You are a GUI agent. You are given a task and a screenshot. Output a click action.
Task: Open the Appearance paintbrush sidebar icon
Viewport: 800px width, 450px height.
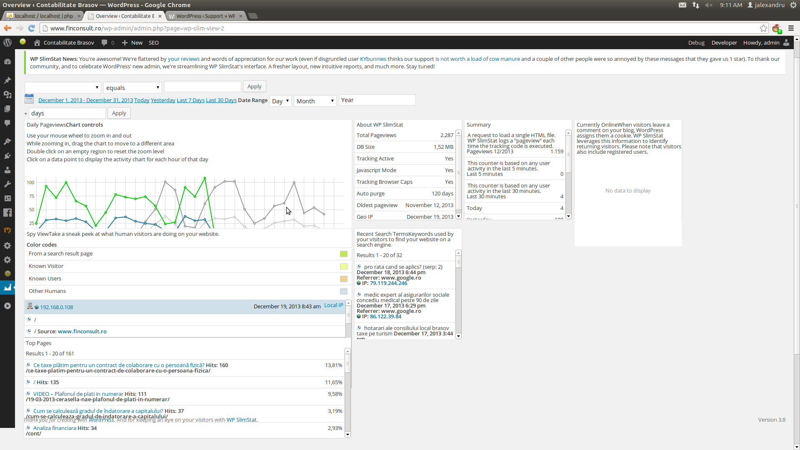click(7, 142)
